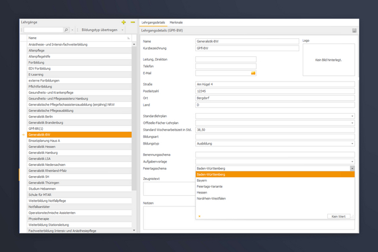Select the Operationstechnische Assistenten row

click(79, 213)
